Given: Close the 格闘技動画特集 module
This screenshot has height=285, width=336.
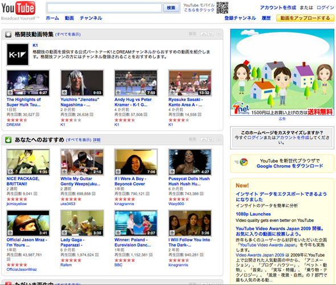Looking at the screenshot, I should pos(218,34).
